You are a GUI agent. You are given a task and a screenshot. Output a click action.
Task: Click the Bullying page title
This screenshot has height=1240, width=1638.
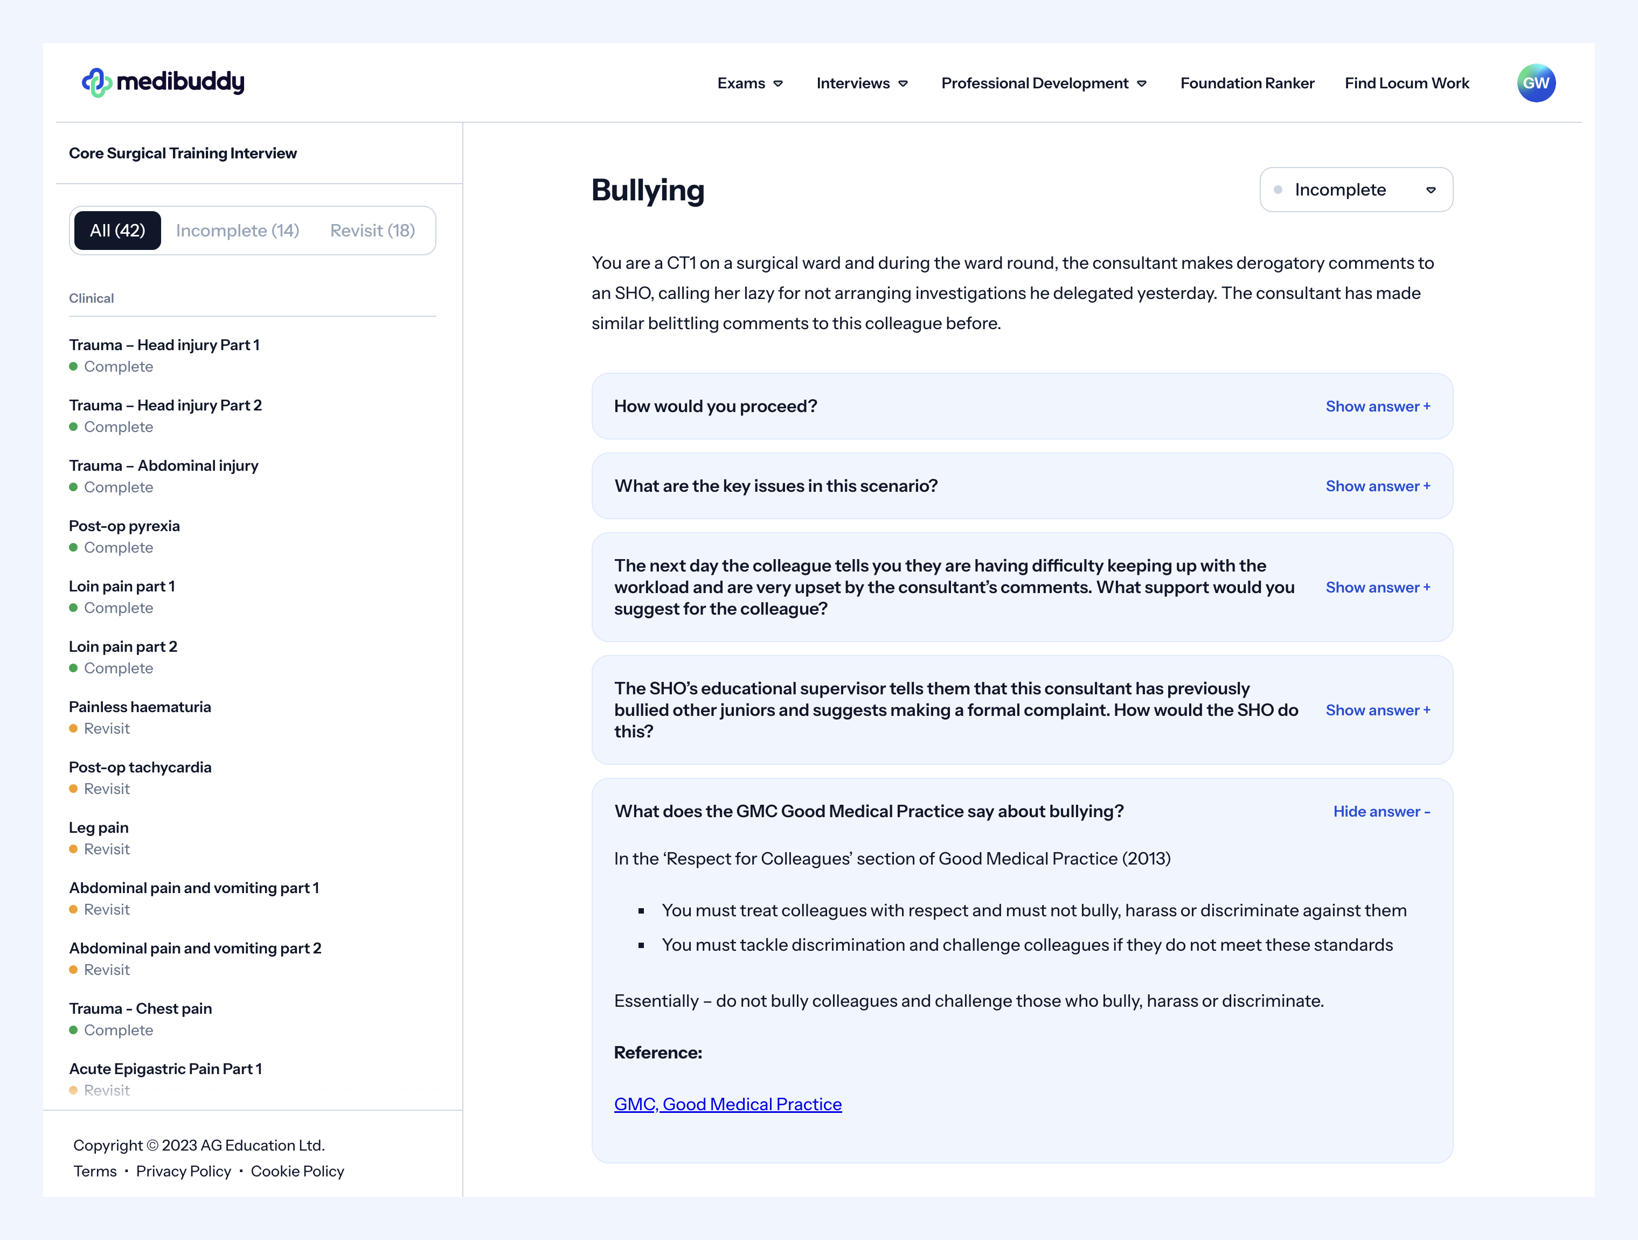pos(647,190)
